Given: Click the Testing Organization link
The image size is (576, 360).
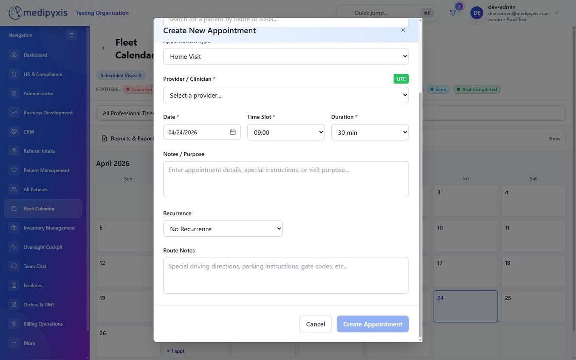Looking at the screenshot, I should click(x=102, y=13).
